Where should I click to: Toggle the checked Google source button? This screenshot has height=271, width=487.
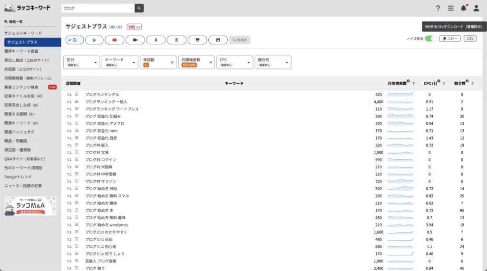pos(74,40)
